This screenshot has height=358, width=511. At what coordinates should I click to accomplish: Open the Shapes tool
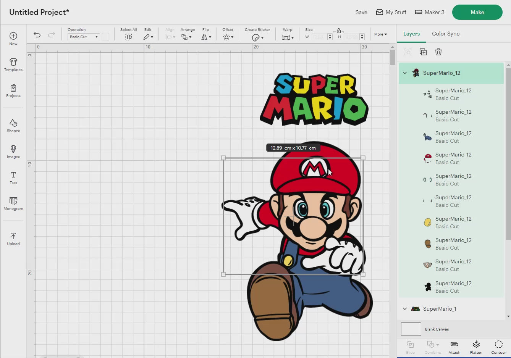click(x=13, y=126)
